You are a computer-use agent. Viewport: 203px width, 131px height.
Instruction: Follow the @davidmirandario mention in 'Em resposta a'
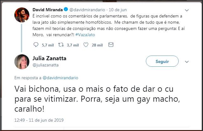click(60, 77)
